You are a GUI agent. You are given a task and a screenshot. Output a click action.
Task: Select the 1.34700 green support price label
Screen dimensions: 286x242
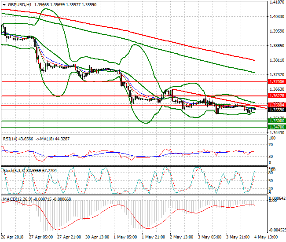(276, 127)
